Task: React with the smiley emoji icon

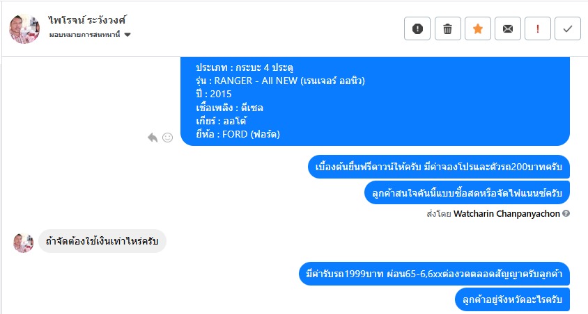Action: 167,138
